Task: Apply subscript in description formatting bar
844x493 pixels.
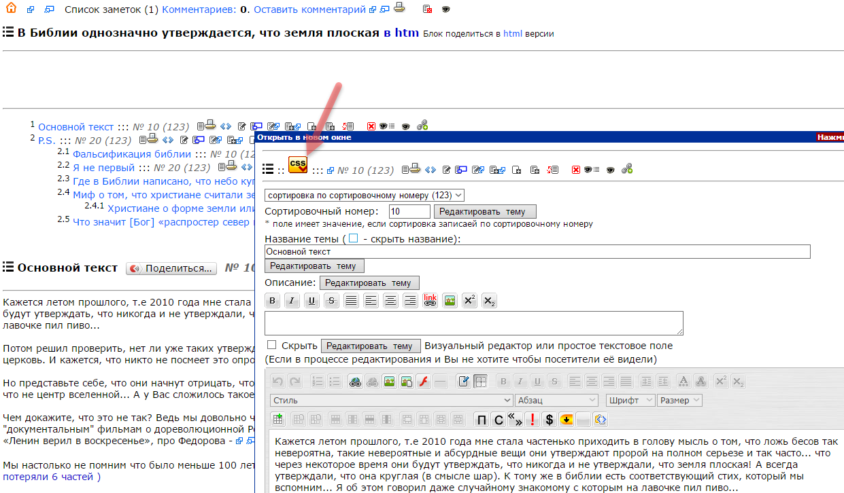Action: (x=489, y=301)
